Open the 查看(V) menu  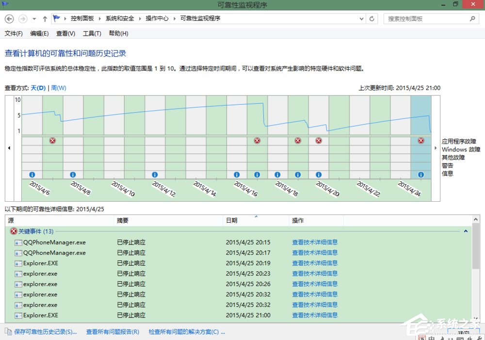(x=65, y=33)
